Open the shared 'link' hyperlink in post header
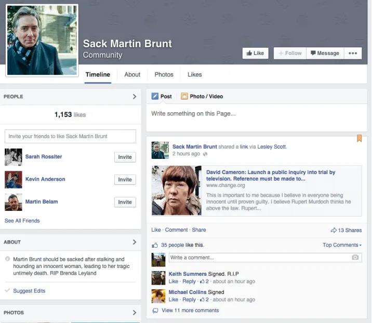The image size is (372, 323). (x=244, y=146)
